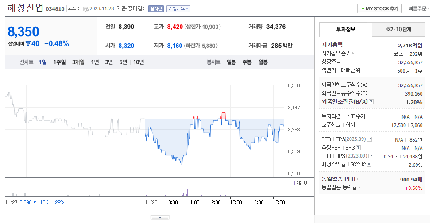Click the stock code 034810

coord(55,9)
